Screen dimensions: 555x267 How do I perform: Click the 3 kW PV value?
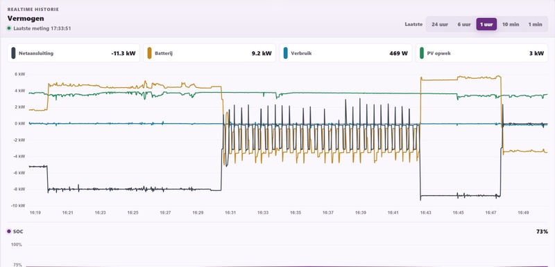pyautogui.click(x=536, y=54)
